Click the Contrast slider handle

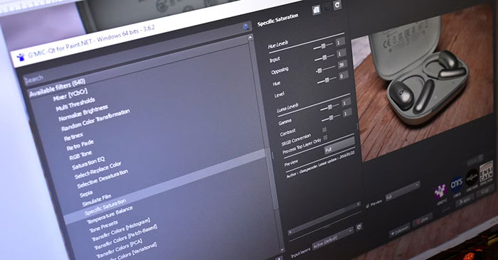pos(331,117)
